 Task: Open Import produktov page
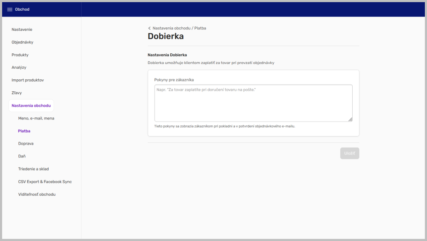coord(27,80)
